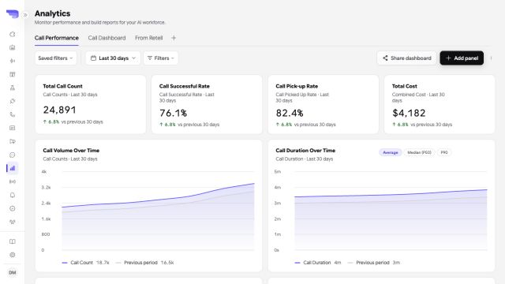The width and height of the screenshot is (505, 284).
Task: Open the audio waveform icon in sidebar
Action: coord(13,61)
